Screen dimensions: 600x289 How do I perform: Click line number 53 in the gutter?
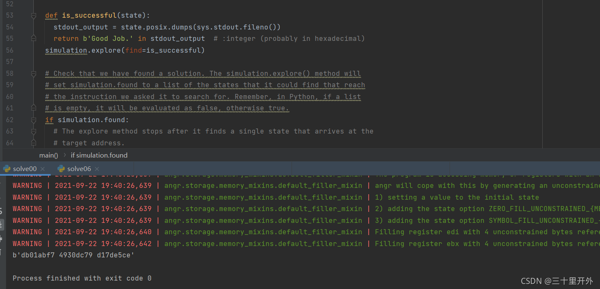pos(9,16)
